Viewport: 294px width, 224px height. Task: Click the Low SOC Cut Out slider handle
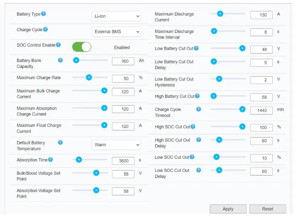pyautogui.click(x=217, y=157)
